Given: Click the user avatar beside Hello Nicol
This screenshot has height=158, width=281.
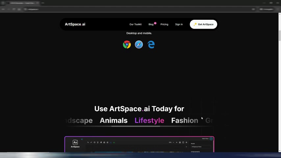Looking at the screenshot, I should coord(211,139).
